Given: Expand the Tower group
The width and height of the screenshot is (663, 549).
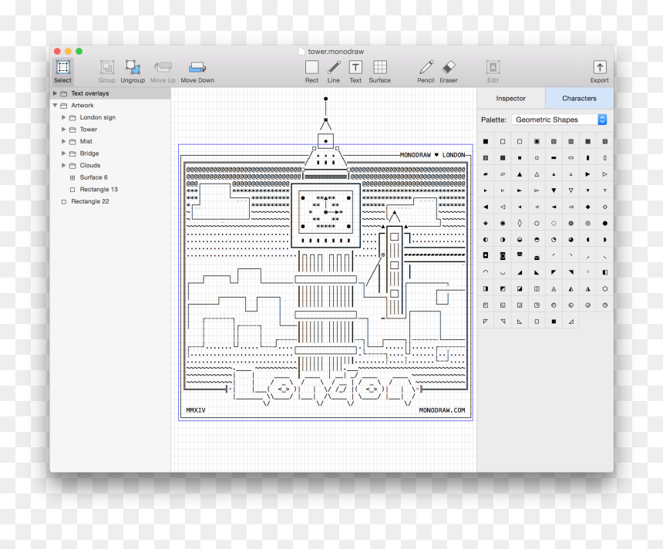Looking at the screenshot, I should click(63, 129).
